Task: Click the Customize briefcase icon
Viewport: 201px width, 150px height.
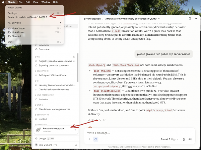Action: (x=36, y=49)
